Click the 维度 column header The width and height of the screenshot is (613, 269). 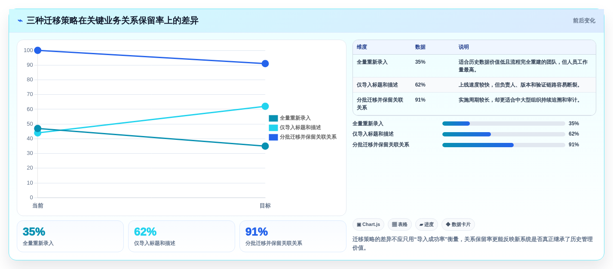362,47
